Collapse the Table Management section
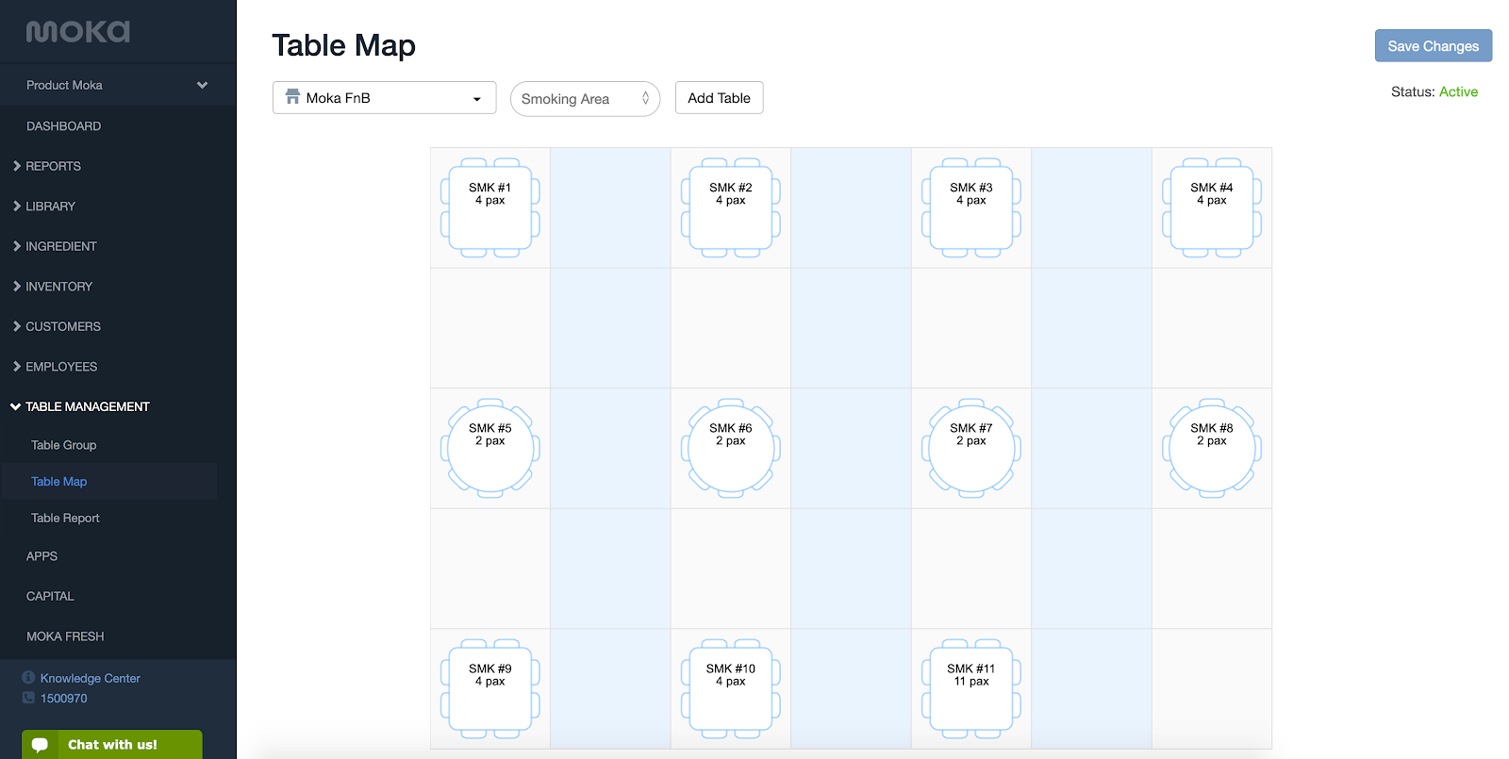The image size is (1509, 759). point(87,406)
